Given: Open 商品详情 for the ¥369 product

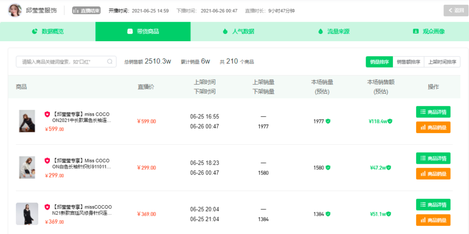Looking at the screenshot, I should (x=433, y=205).
